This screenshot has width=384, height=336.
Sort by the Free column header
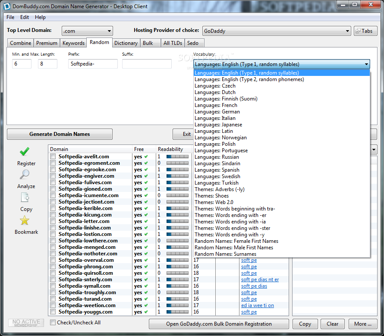[144, 149]
